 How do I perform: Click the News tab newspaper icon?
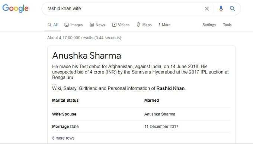click(x=92, y=25)
